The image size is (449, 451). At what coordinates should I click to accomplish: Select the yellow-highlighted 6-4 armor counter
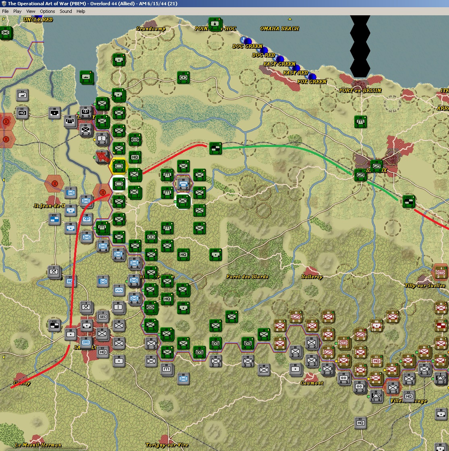pyautogui.click(x=118, y=166)
